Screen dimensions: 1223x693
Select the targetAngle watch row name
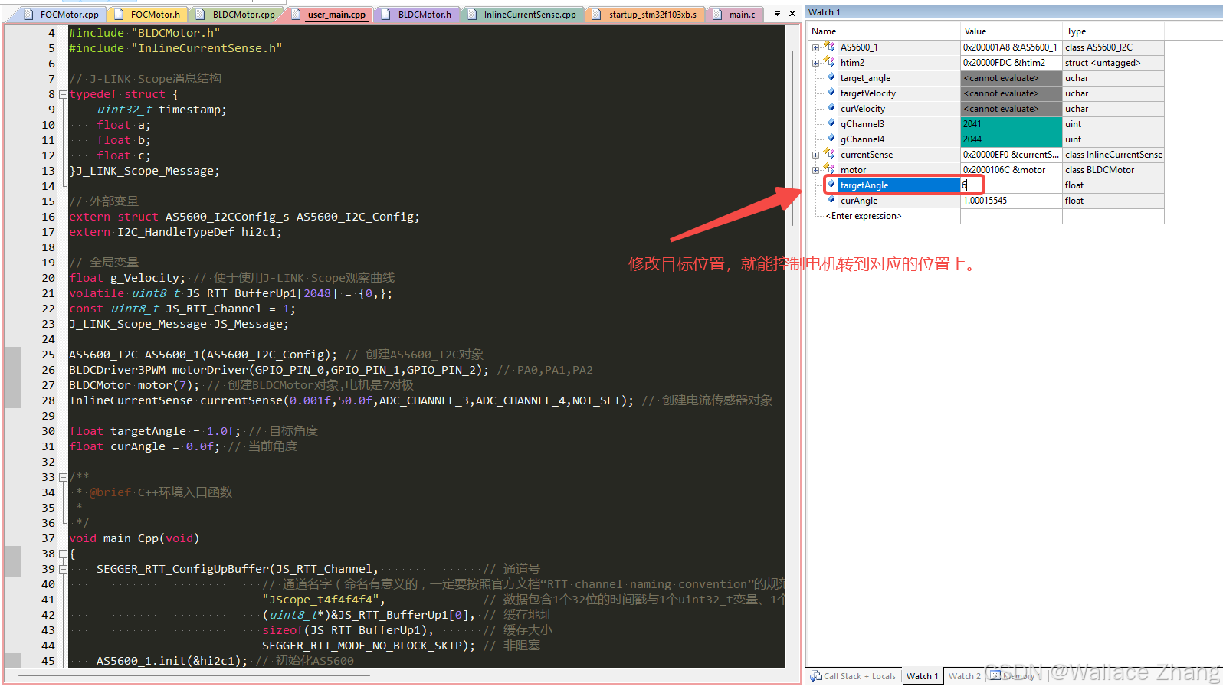tap(864, 185)
